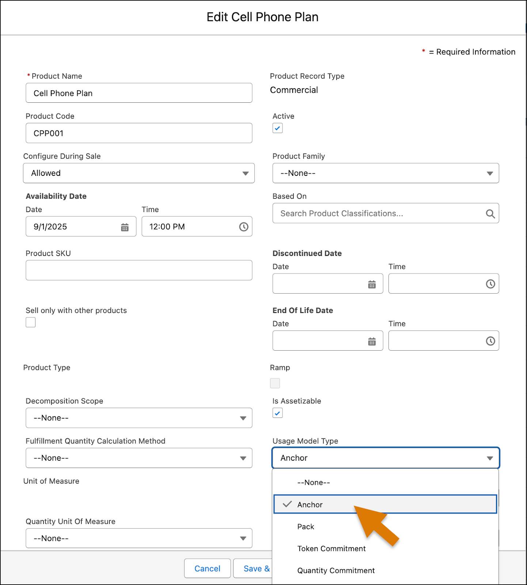Click the Unit of Measure label

51,481
